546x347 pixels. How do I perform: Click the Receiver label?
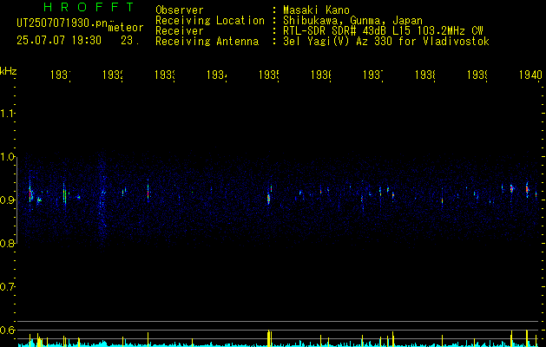(x=180, y=31)
